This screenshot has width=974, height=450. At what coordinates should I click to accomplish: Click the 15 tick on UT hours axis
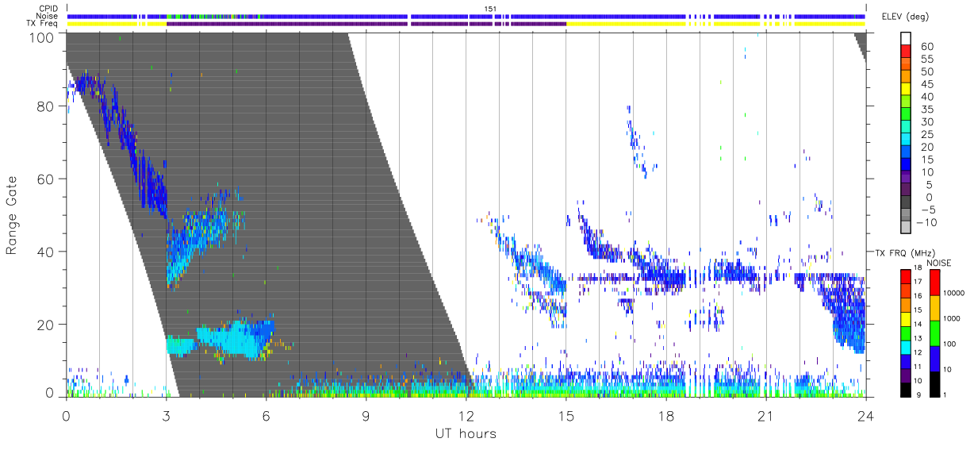tap(566, 415)
